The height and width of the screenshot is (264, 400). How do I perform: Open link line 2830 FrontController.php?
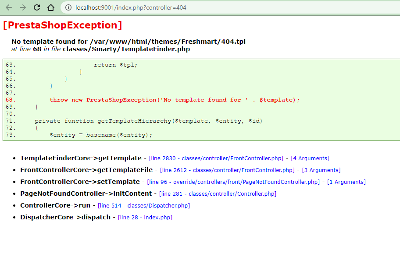click(x=216, y=158)
